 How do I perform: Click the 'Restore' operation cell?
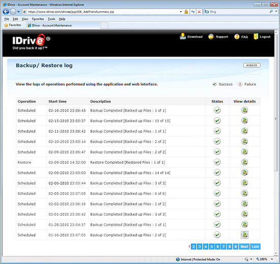point(24,162)
